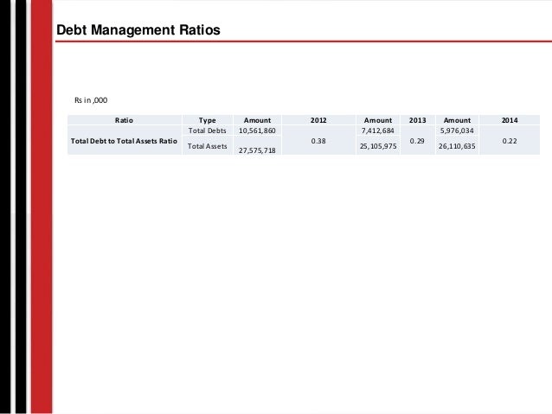
Task: Select the 'Total Debts' type cell
Action: click(207, 131)
